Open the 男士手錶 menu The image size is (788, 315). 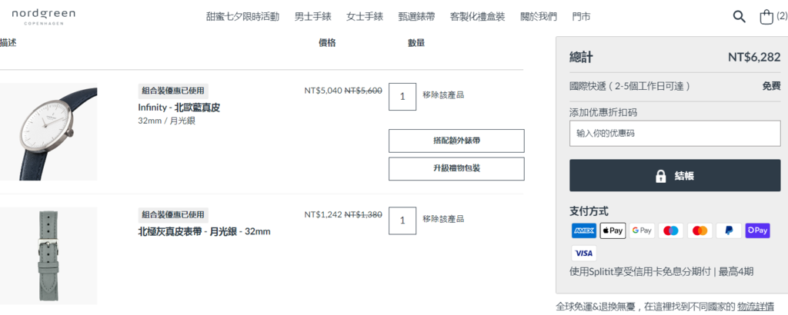pos(312,17)
